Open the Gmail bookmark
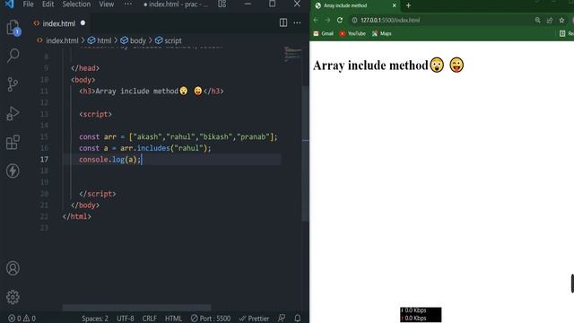This screenshot has width=574, height=323. pos(323,34)
